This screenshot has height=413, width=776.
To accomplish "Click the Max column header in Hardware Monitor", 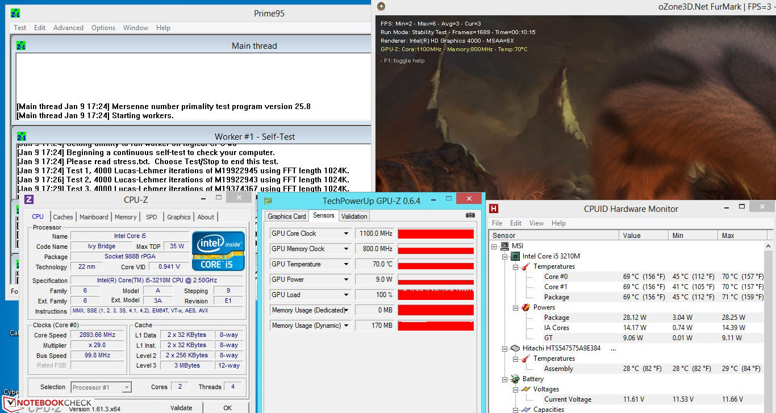I will click(742, 235).
